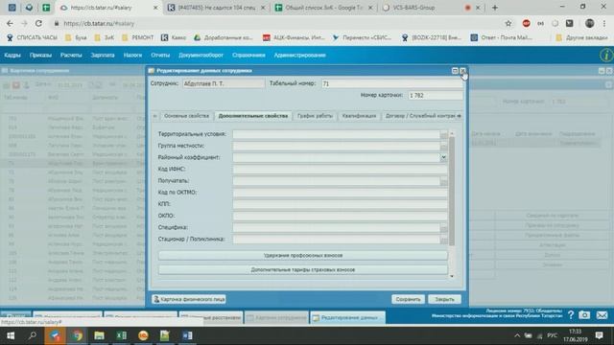The width and height of the screenshot is (614, 345).
Task: Open Chrome profile avatar
Action: [x=590, y=23]
